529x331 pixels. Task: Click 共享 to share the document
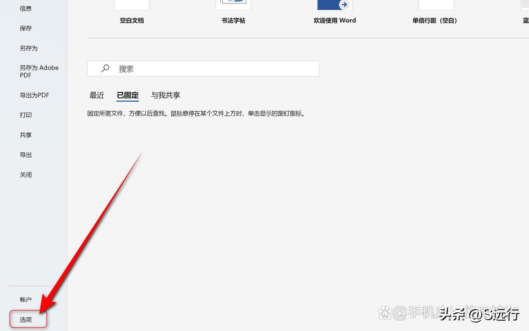click(26, 134)
